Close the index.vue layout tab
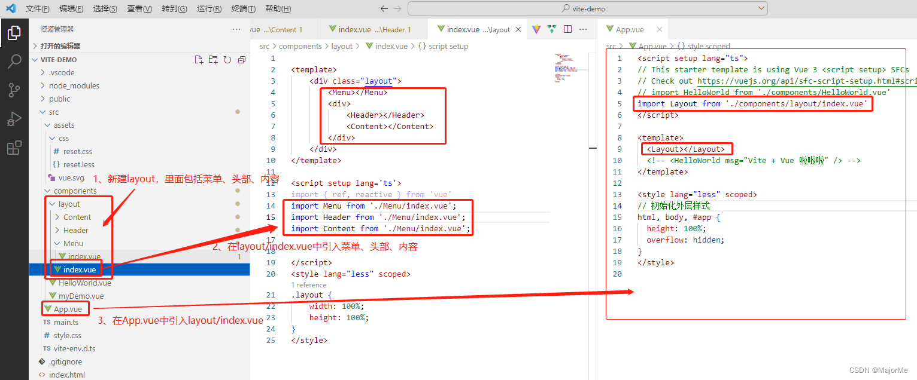The image size is (917, 380). click(x=518, y=29)
